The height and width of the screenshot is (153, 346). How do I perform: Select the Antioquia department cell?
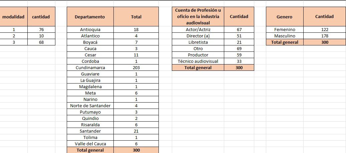coord(90,29)
